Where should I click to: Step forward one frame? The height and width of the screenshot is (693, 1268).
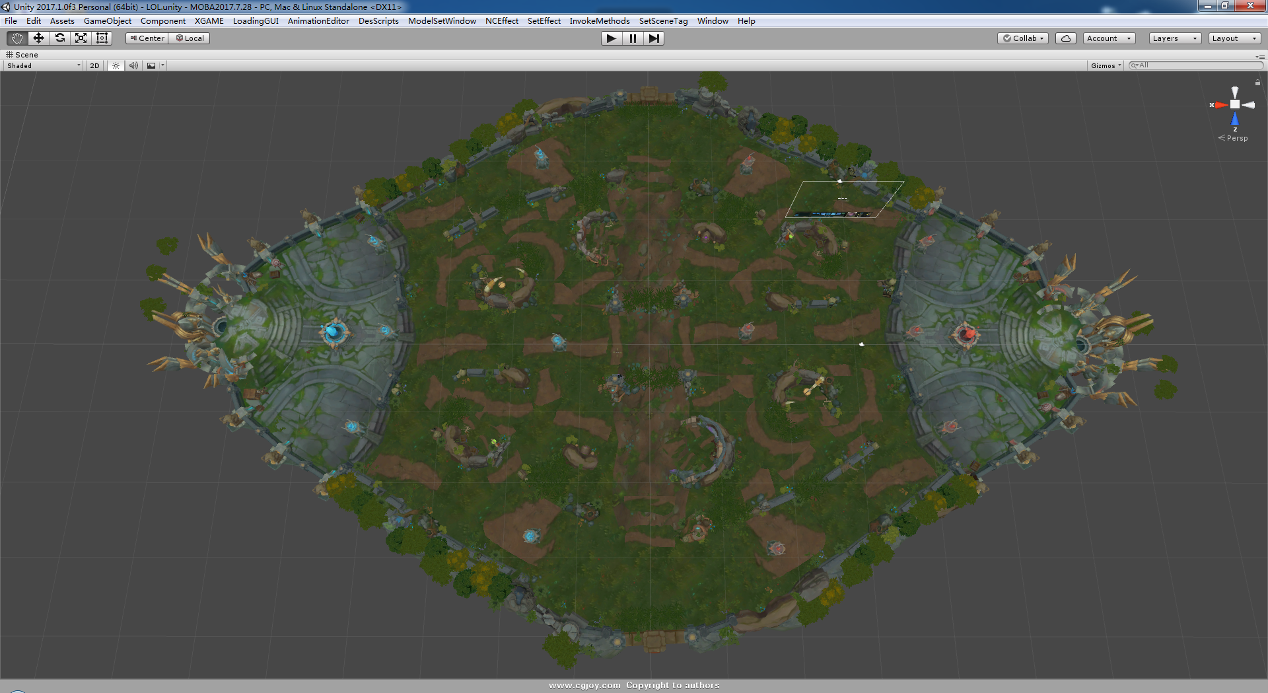tap(654, 38)
